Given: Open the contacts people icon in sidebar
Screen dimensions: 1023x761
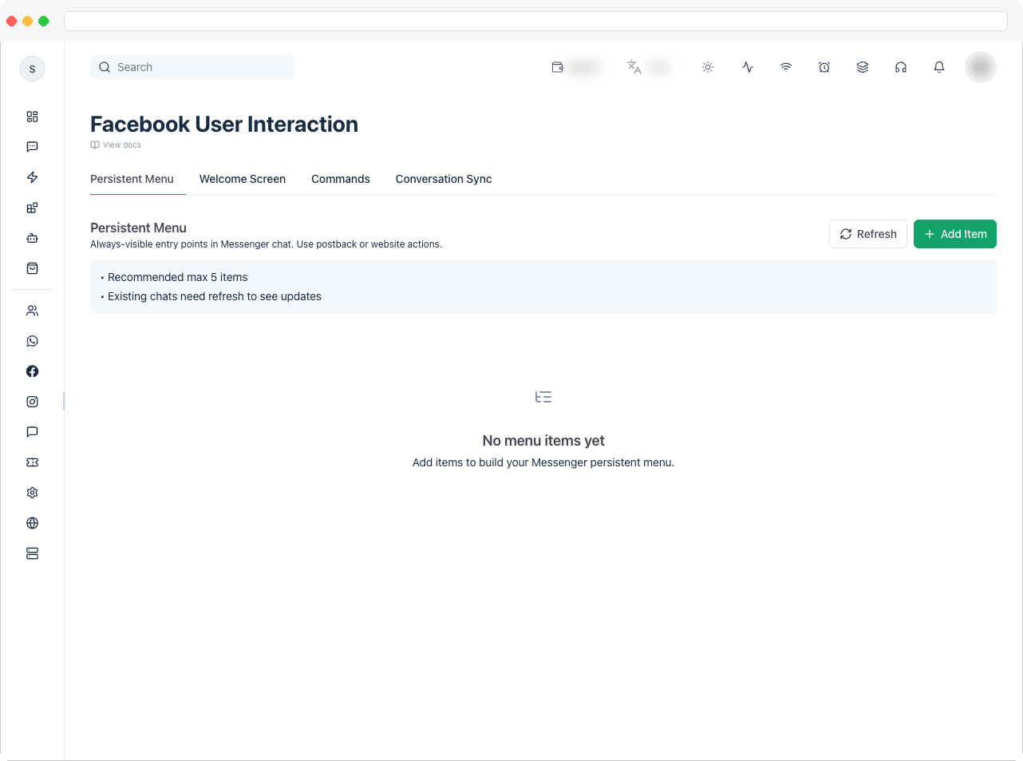Looking at the screenshot, I should 32,311.
